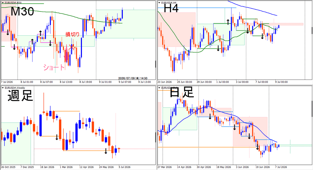Select the 1 Jul down arrow on H4
The image size is (313, 170).
pyautogui.click(x=218, y=49)
